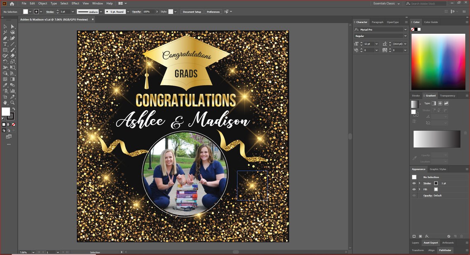Open Preferences from the control bar
The width and height of the screenshot is (470, 255).
click(x=213, y=12)
